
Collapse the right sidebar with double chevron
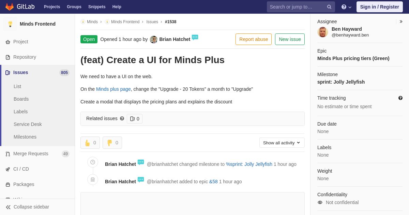click(401, 21)
